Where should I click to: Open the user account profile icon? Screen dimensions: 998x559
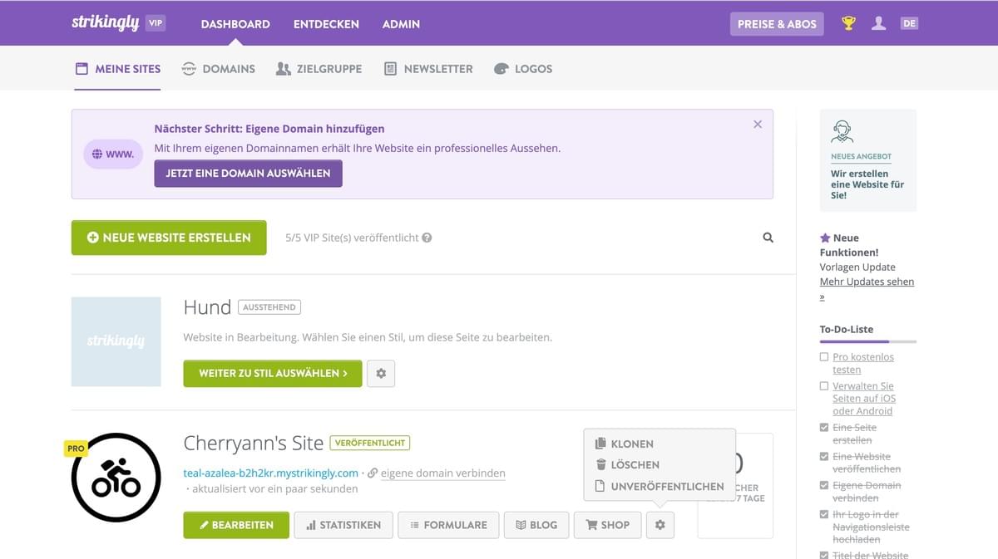click(878, 23)
